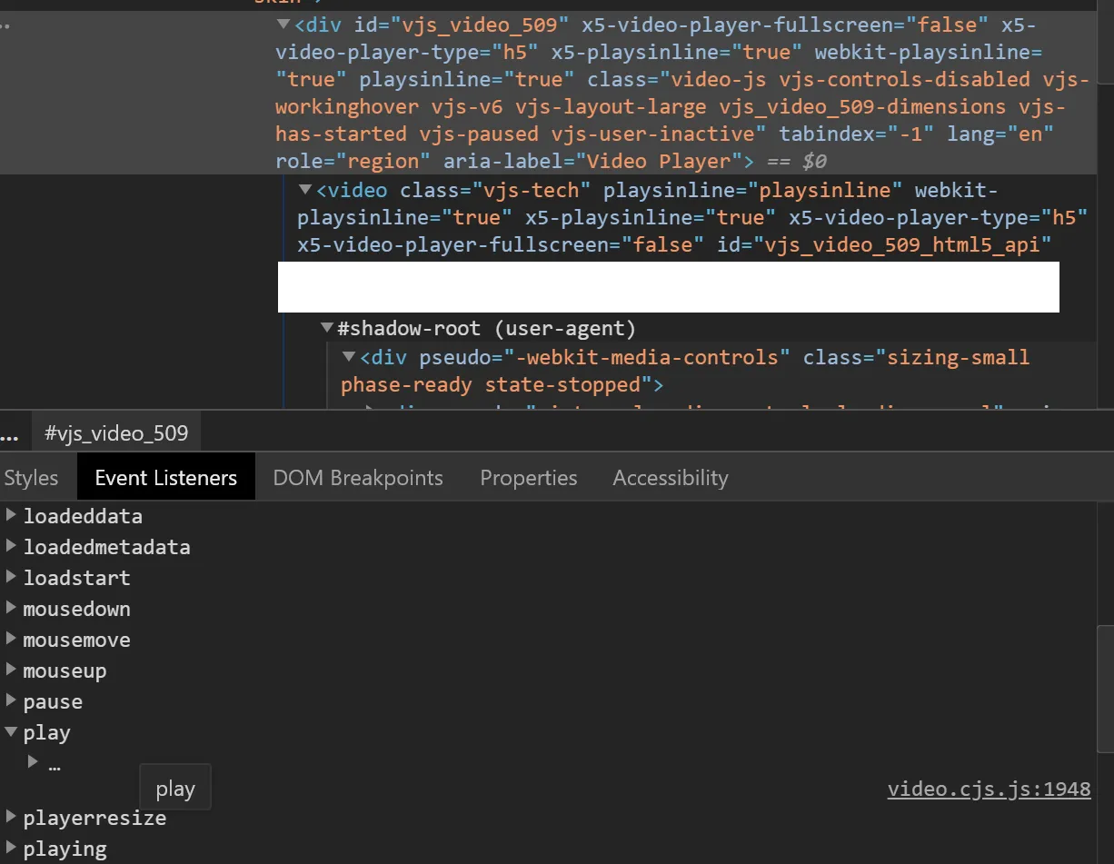Viewport: 1114px width, 864px height.
Task: Open the Properties tab
Action: coord(528,478)
